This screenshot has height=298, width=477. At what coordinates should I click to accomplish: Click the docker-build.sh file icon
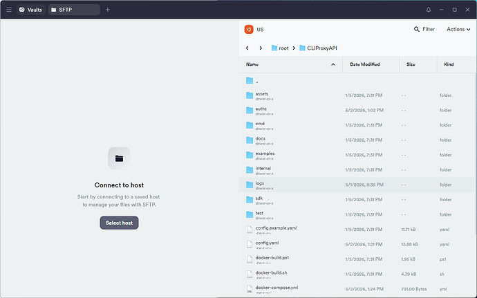[x=250, y=274]
